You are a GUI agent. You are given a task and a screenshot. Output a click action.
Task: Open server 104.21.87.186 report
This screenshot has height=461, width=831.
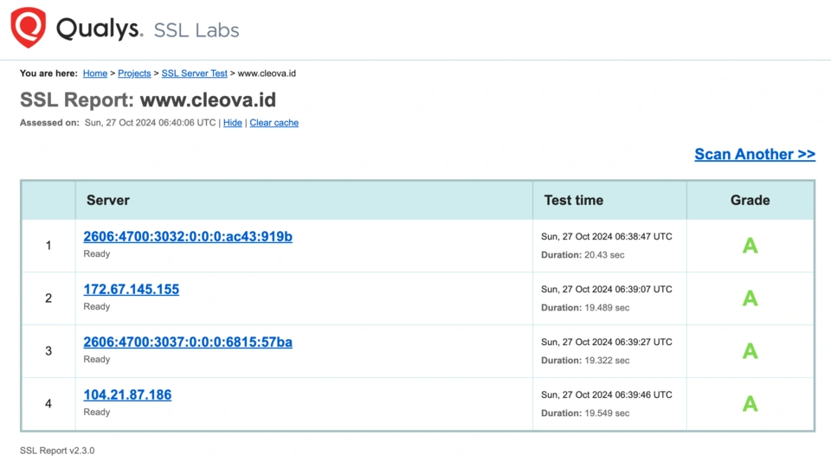[127, 395]
